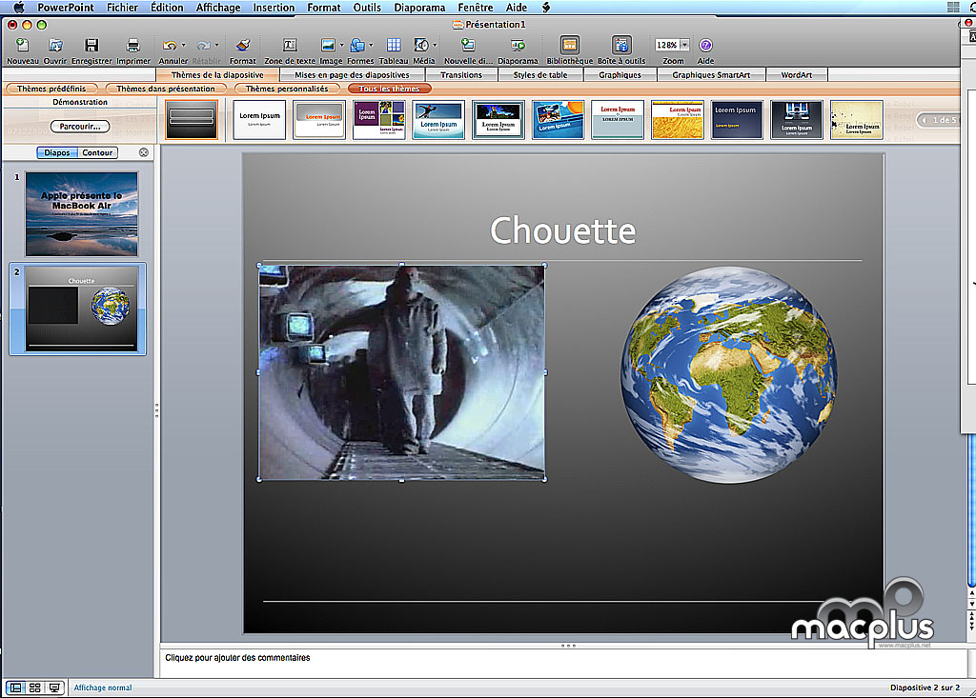Click the Rétablir redo icon

pos(203,45)
